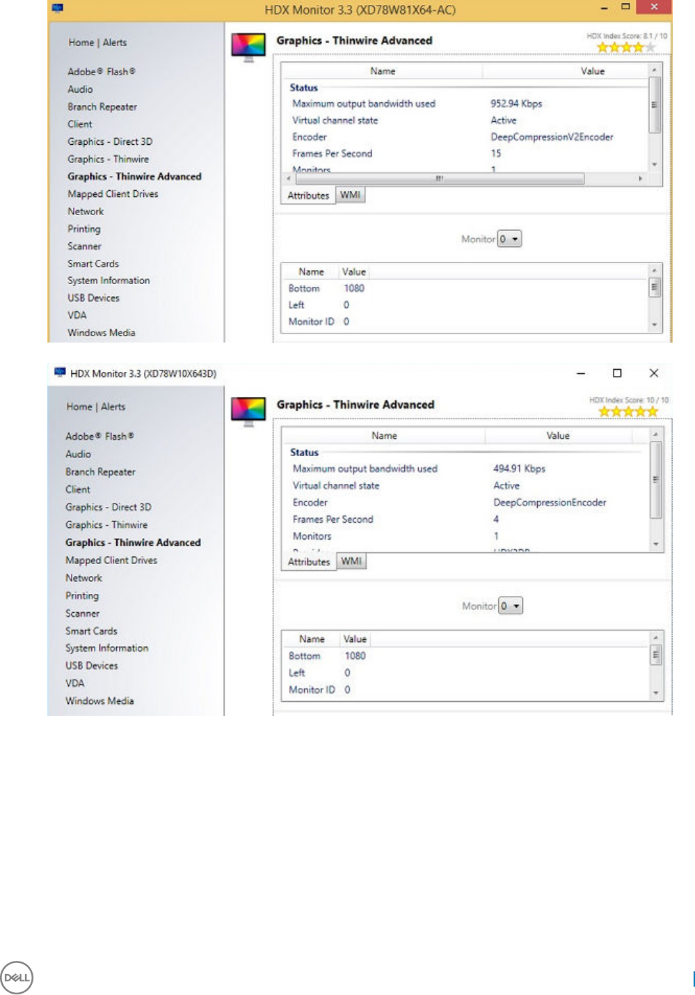Screen dimensions: 695x995
Task: Select Graphics - Thinwire in top window sidebar
Action: coord(108,159)
